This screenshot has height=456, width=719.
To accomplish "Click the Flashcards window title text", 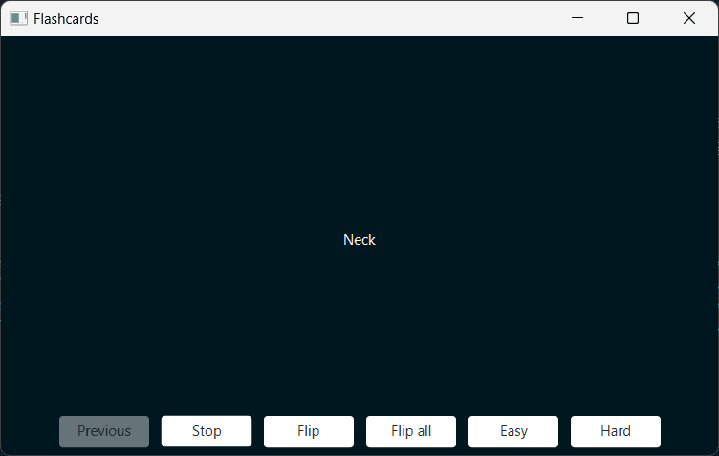I will click(x=66, y=18).
